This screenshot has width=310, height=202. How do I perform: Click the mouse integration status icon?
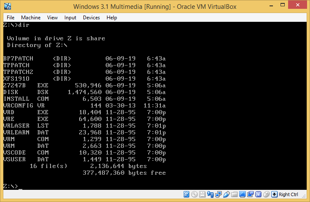tap(266, 194)
